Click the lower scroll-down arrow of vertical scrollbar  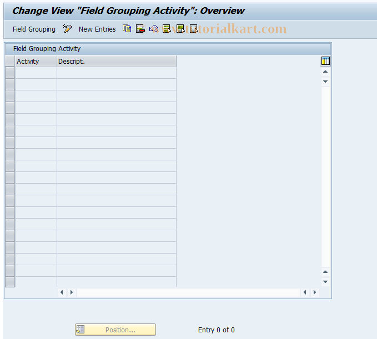pos(325,282)
